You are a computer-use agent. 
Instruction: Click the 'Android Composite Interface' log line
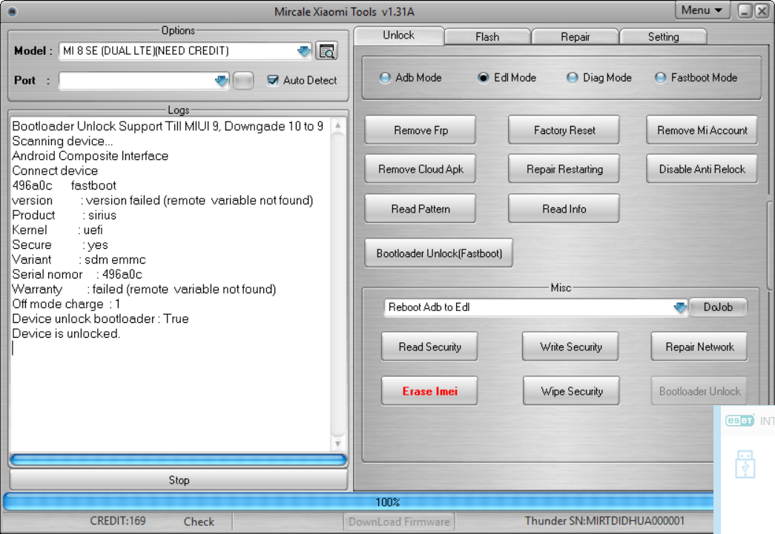click(90, 156)
